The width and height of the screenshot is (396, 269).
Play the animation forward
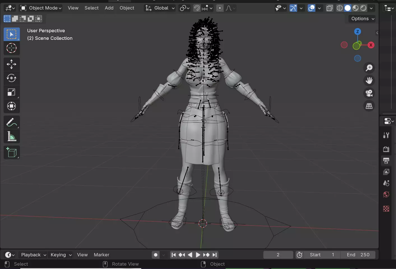point(198,255)
